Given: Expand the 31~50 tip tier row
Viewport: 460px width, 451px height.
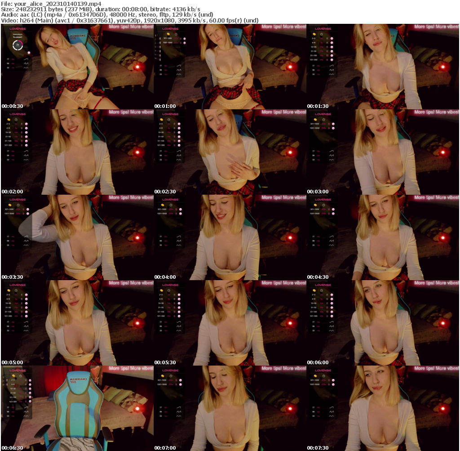Looking at the screenshot, I should [x=314, y=51].
